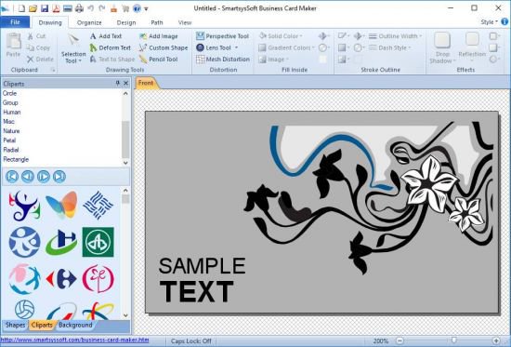
Task: Open the Gradient Colors dropdown
Action: [287, 47]
